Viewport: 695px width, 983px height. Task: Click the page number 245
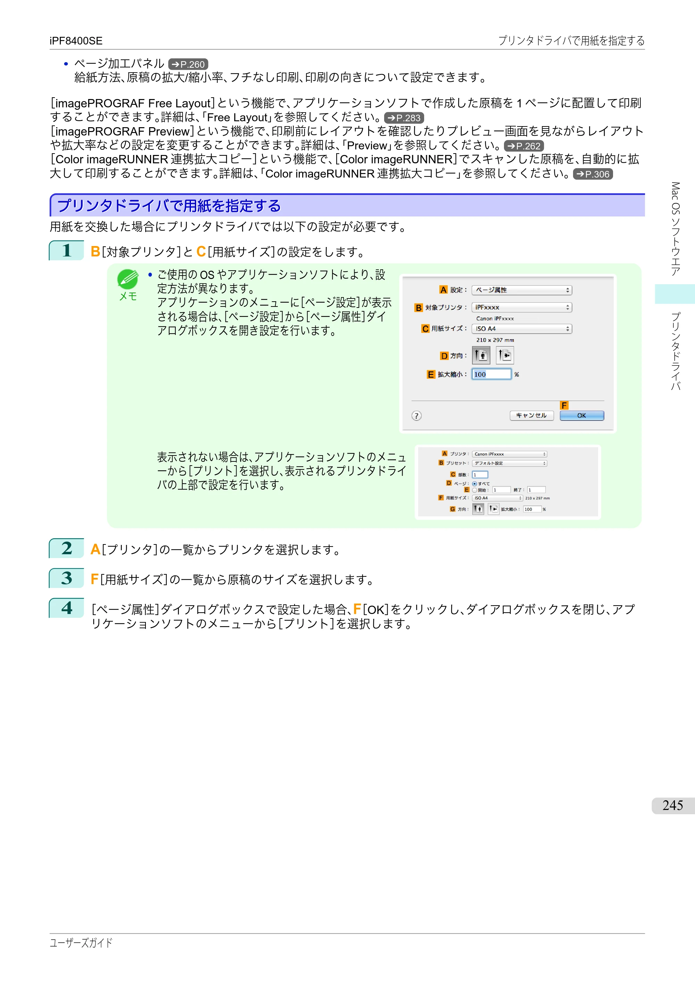coord(673,805)
